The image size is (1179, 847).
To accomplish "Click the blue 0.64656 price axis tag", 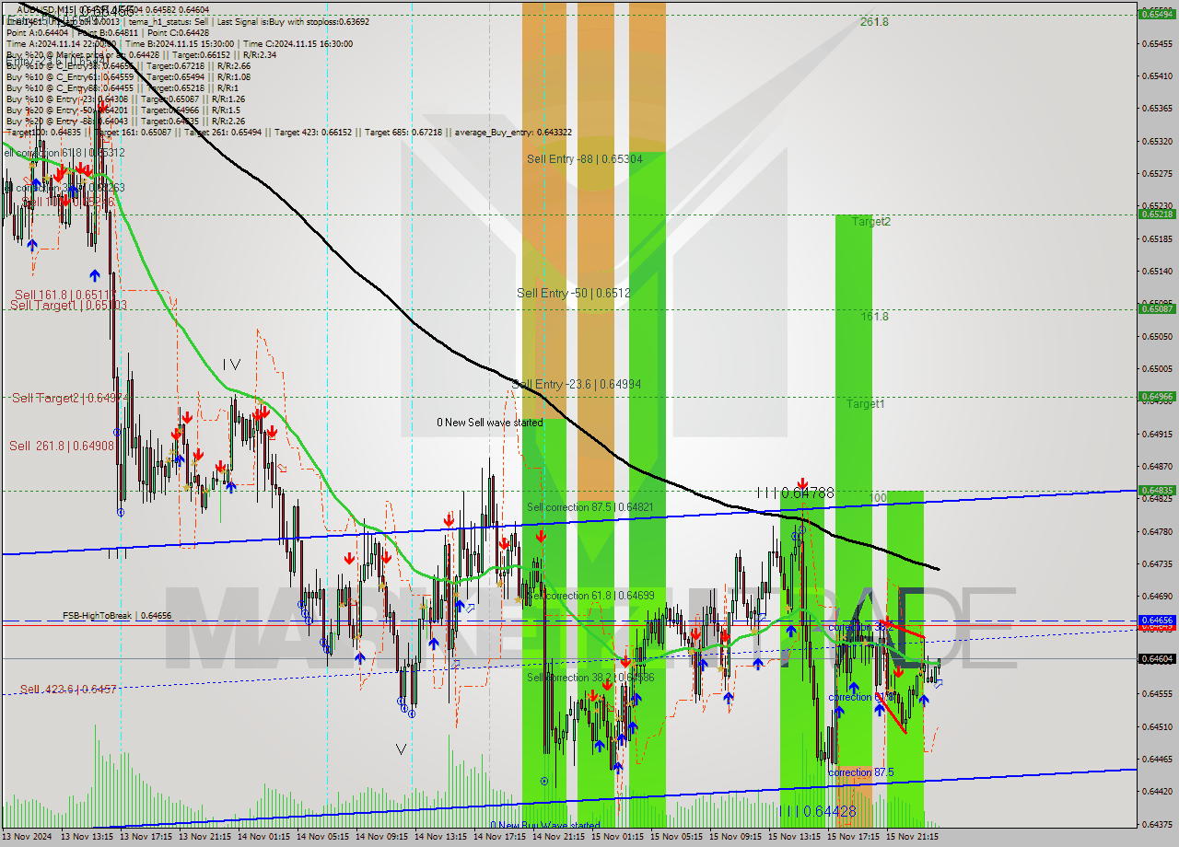I will pyautogui.click(x=1157, y=621).
